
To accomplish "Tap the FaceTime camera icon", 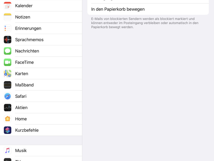I will click(8, 62).
